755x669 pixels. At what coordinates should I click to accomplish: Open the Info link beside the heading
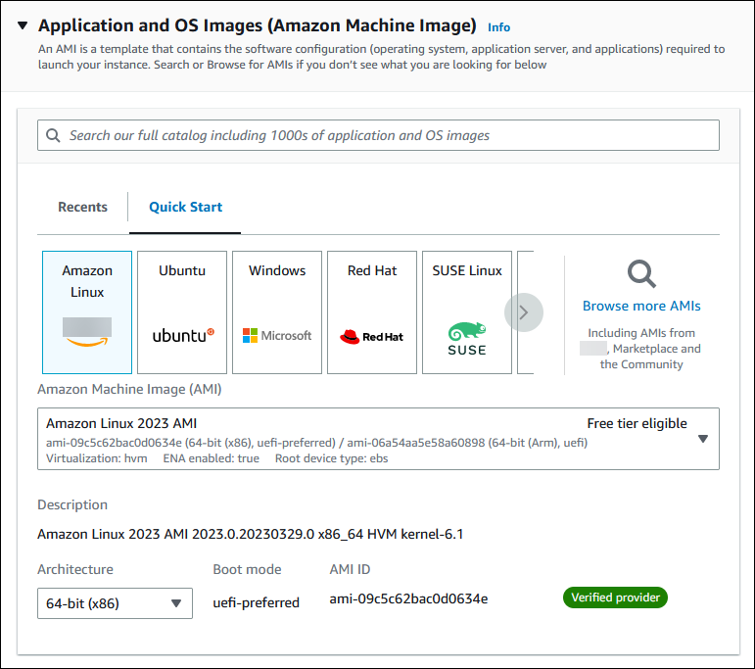pyautogui.click(x=498, y=27)
